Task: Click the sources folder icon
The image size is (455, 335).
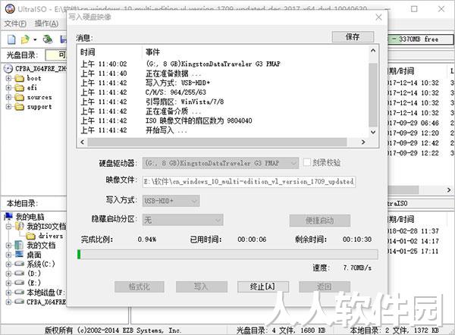Action: (20, 98)
